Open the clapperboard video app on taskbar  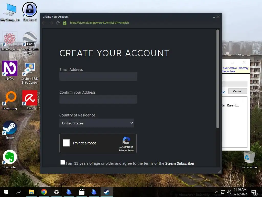82,192
